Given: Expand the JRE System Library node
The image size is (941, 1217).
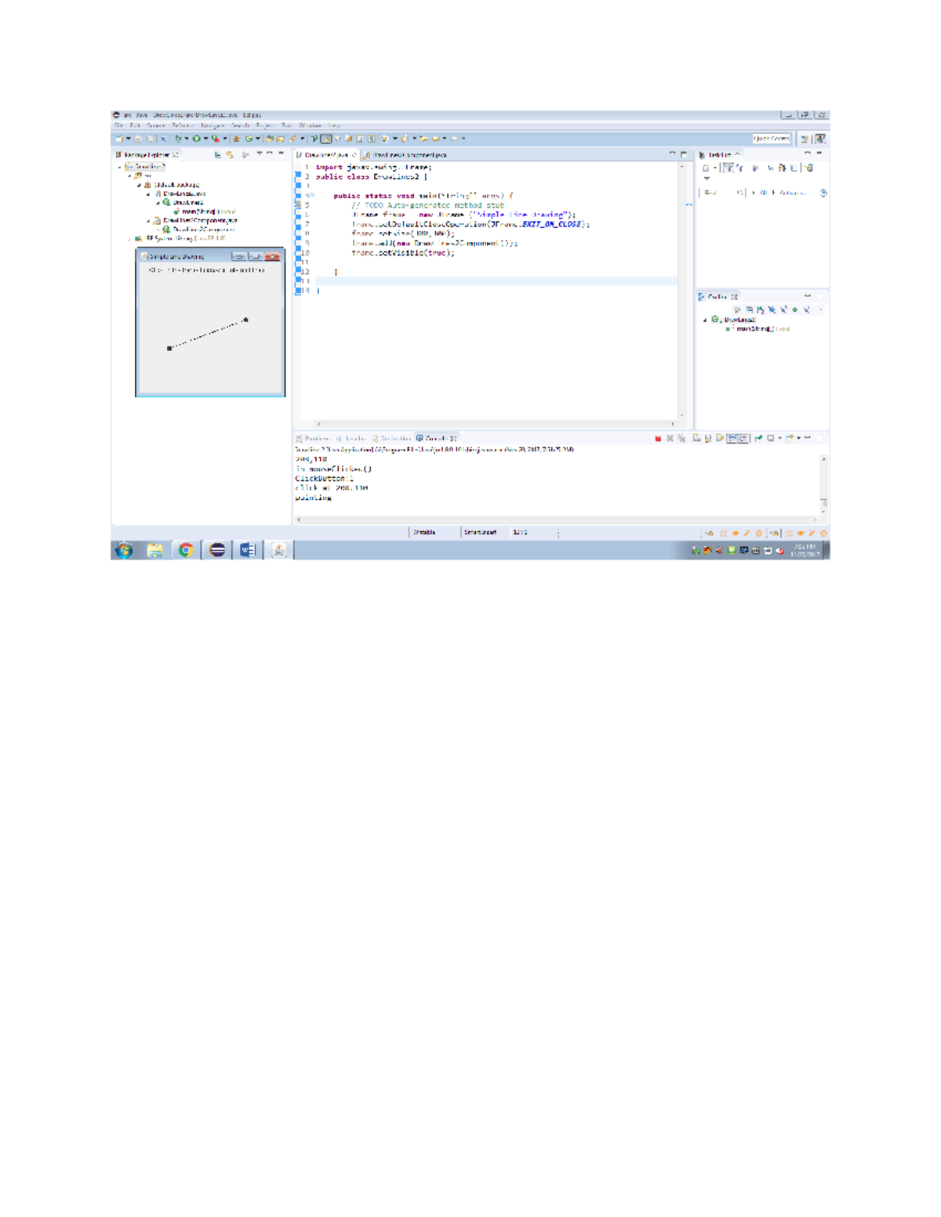Looking at the screenshot, I should tap(130, 238).
